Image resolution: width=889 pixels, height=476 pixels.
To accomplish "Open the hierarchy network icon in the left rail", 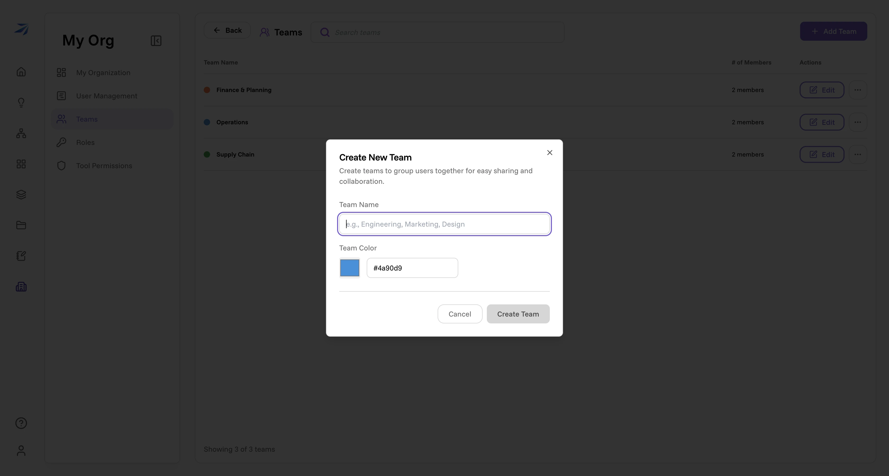I will 21,133.
